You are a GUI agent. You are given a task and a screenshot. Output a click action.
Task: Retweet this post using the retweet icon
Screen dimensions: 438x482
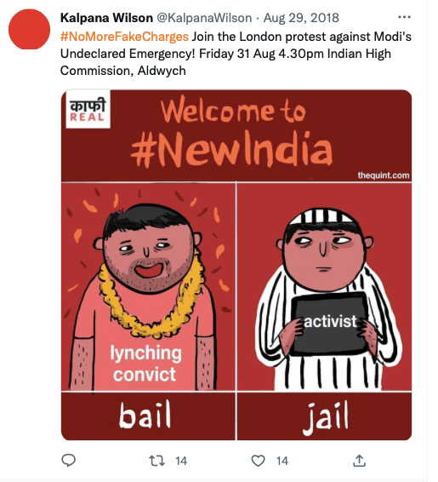[156, 461]
